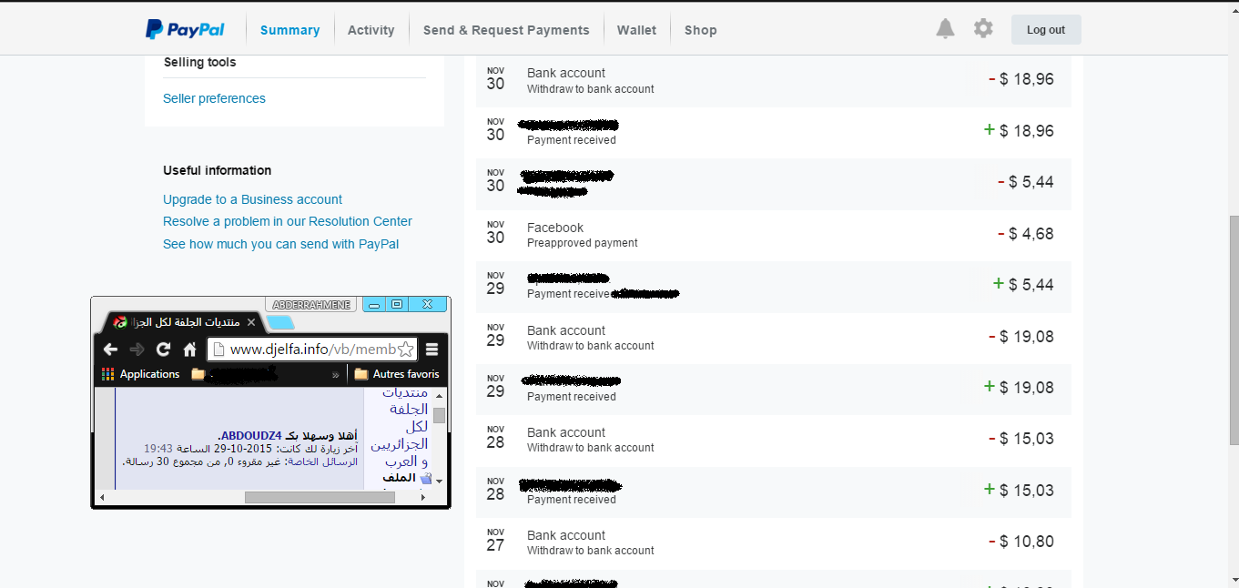Click small Chrome vertical scrollbar up arrow

coord(439,396)
